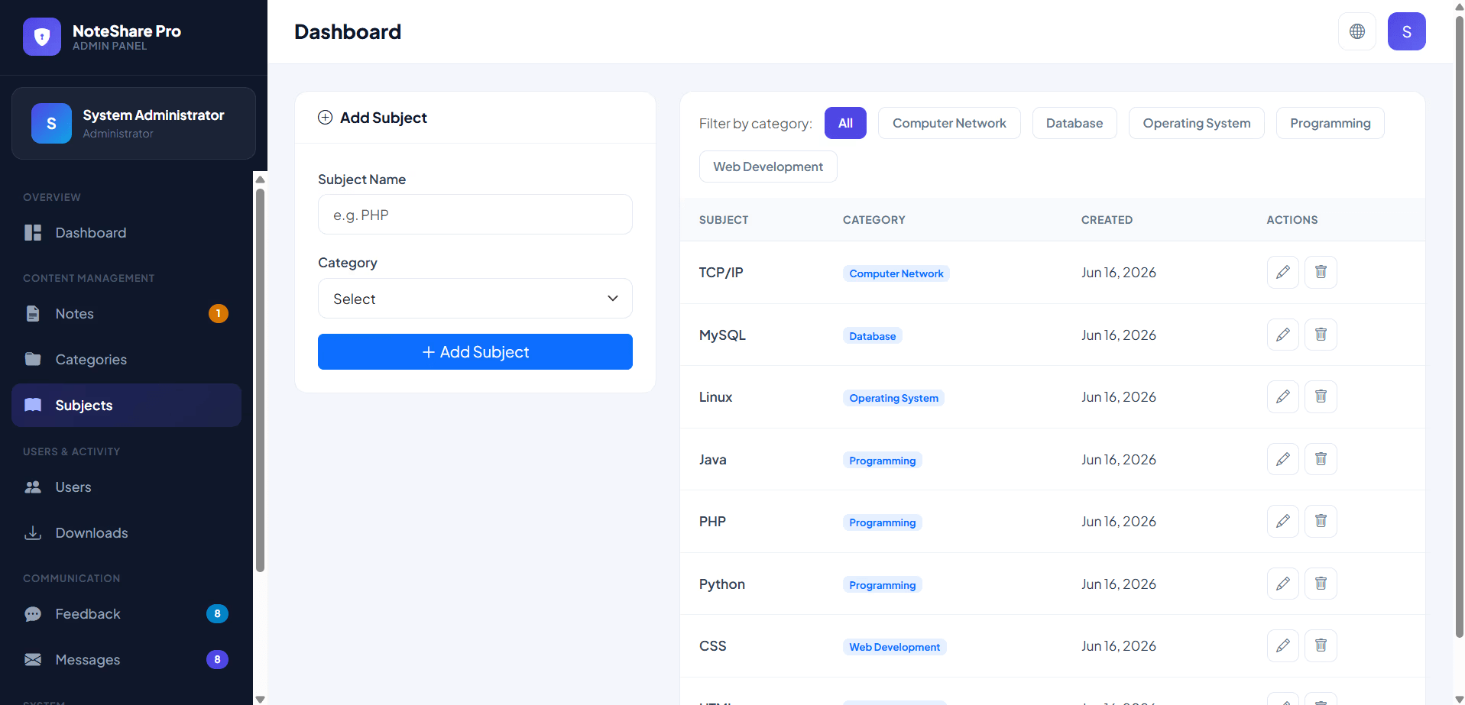Delete the MySQL subject
Image resolution: width=1465 pixels, height=705 pixels.
[1321, 335]
